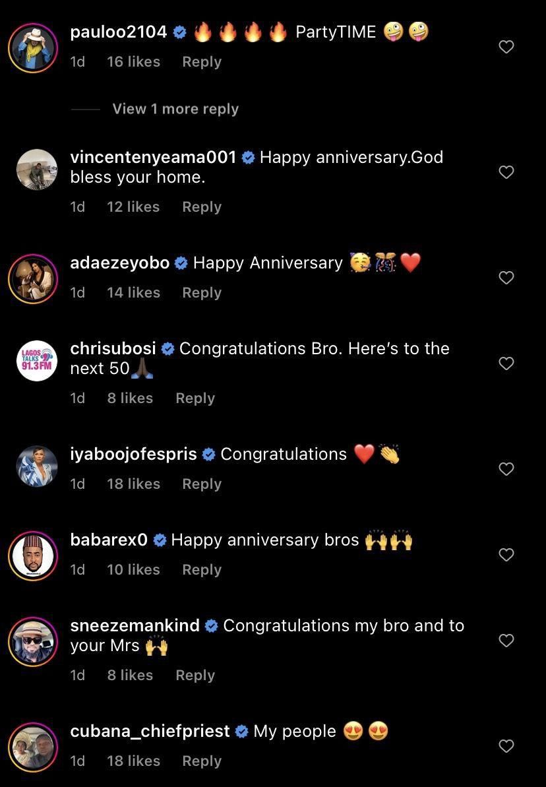Click the 1d timestamp on sneezemankind's comment
Image resolution: width=546 pixels, height=787 pixels.
tap(77, 675)
